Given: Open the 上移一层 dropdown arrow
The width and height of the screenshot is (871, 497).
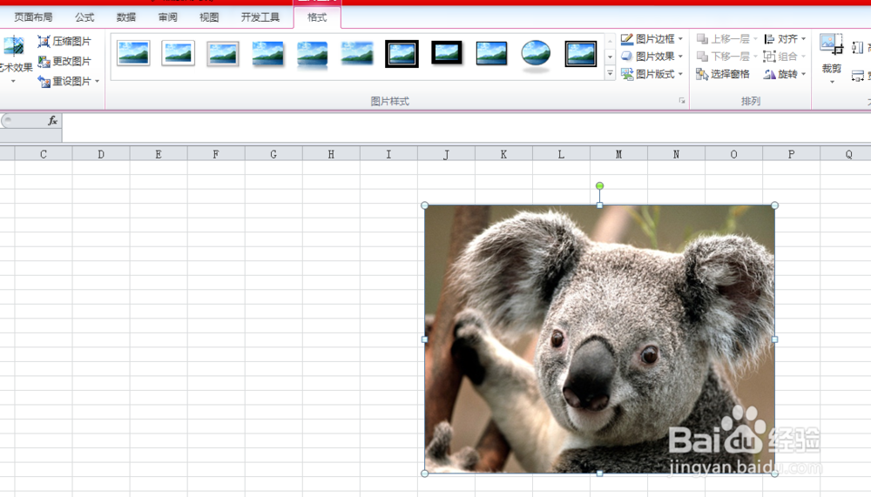Looking at the screenshot, I should (x=755, y=39).
